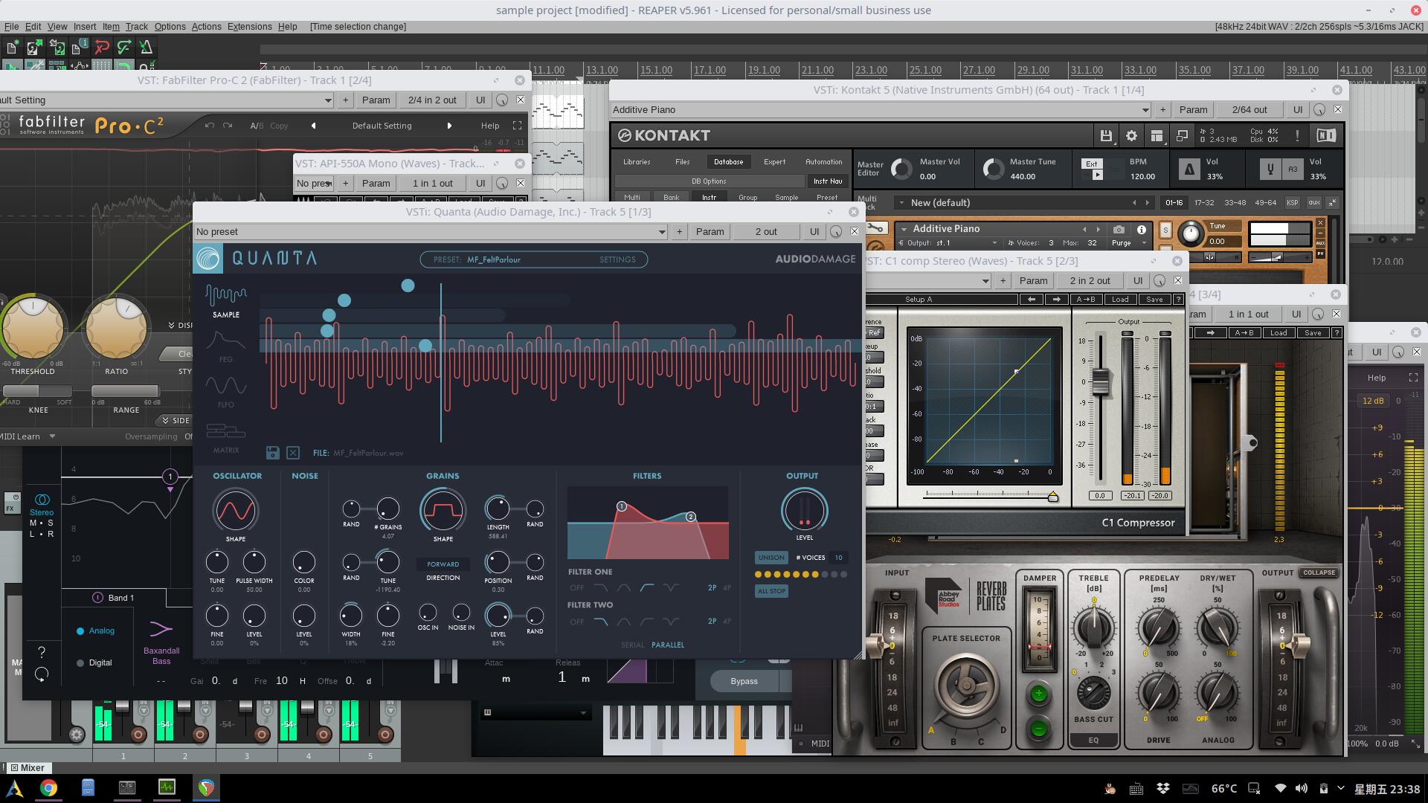The height and width of the screenshot is (803, 1428).
Task: Switch to Kontakt Automation tab
Action: click(823, 162)
